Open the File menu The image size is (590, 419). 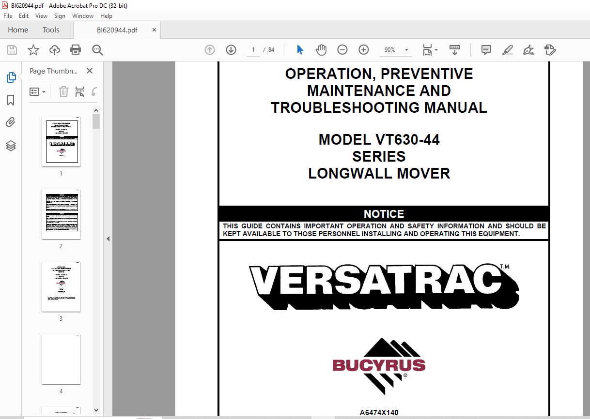coord(8,16)
